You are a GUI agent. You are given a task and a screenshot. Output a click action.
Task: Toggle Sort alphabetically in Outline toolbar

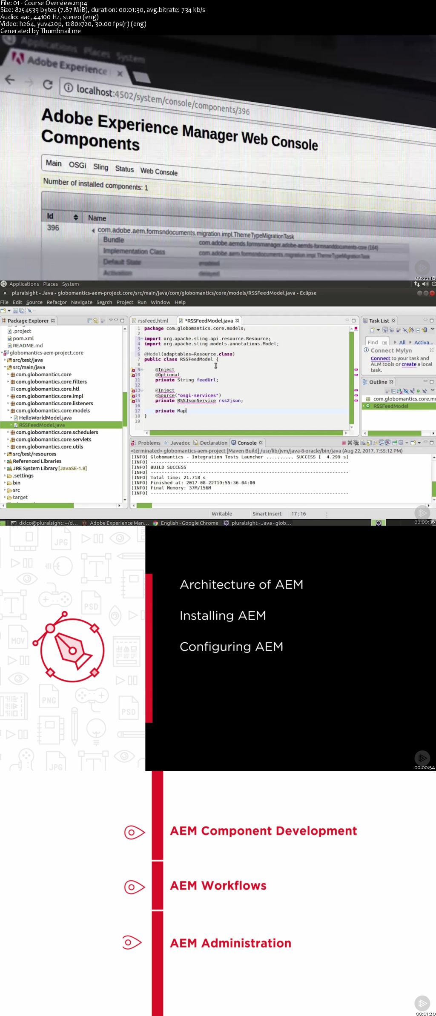click(x=399, y=391)
